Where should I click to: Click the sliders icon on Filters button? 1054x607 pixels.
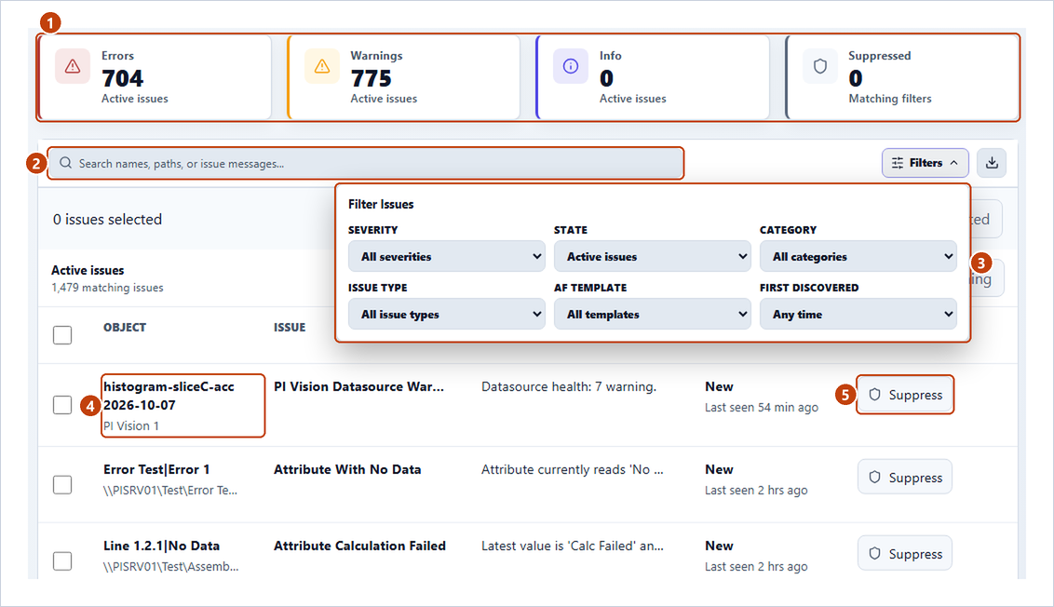click(898, 163)
